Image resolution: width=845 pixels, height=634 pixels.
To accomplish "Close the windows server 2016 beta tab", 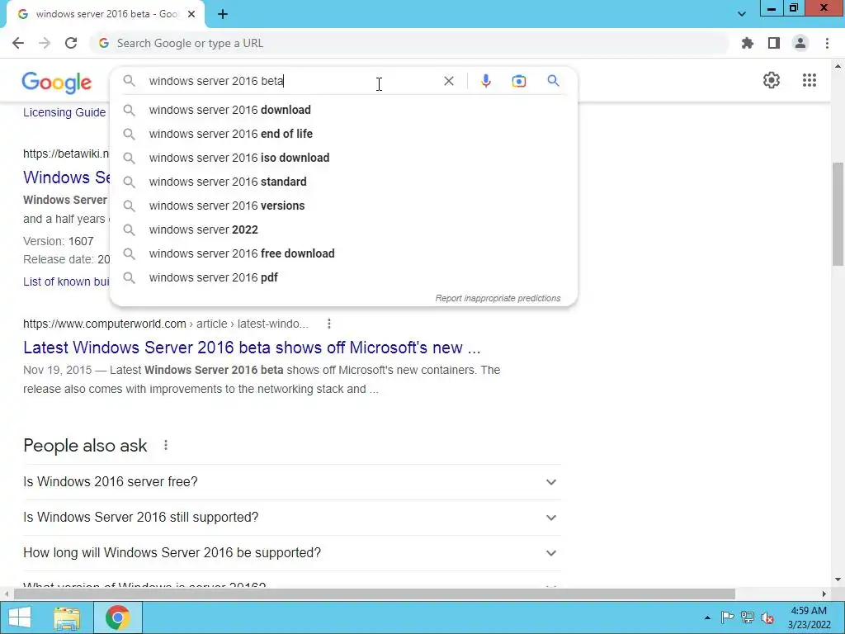I will 191,14.
